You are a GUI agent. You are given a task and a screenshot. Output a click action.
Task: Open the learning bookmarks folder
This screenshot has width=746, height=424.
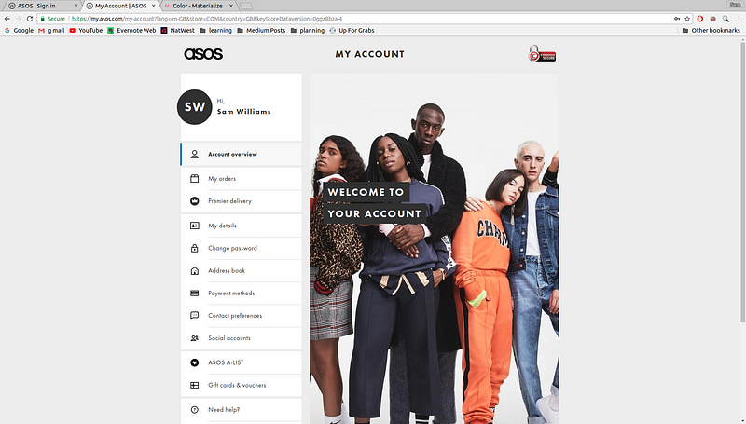point(215,30)
